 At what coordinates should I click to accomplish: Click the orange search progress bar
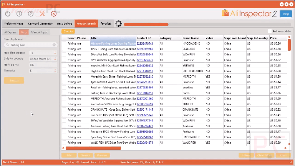(x=146, y=24)
